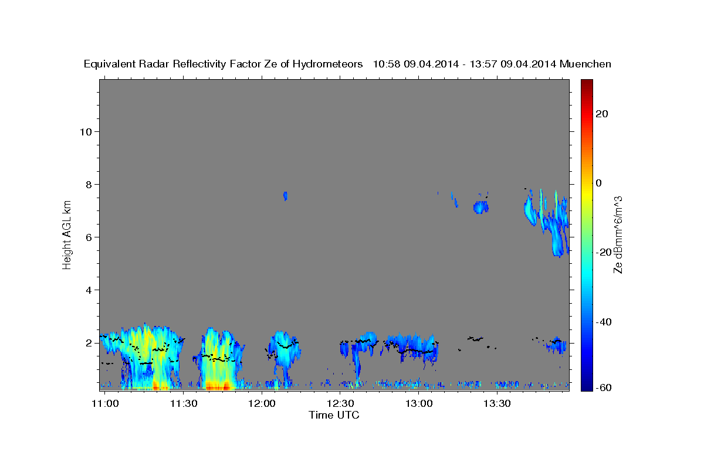Click the 12:30 time tick label
This screenshot has height=469, width=704.
click(340, 404)
